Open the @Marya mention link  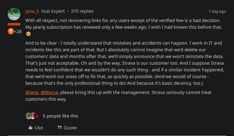pyautogui.click(x=49, y=92)
